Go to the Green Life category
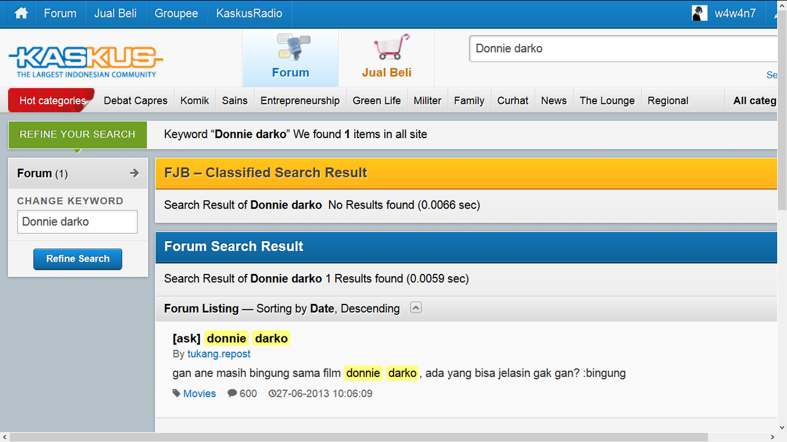787x442 pixels. coord(377,101)
